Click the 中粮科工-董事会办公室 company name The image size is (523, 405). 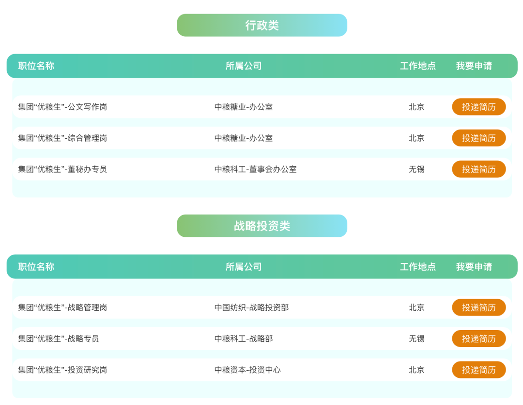[255, 169]
